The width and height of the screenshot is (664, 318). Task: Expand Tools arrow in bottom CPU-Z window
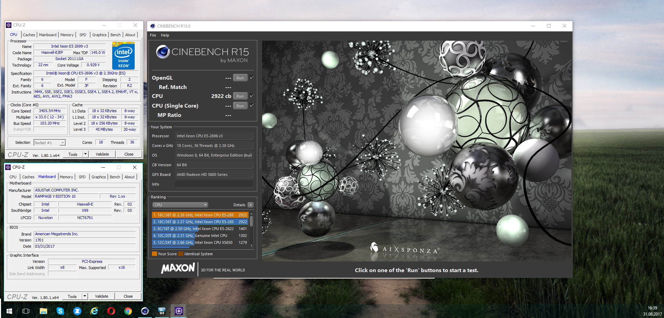85,296
